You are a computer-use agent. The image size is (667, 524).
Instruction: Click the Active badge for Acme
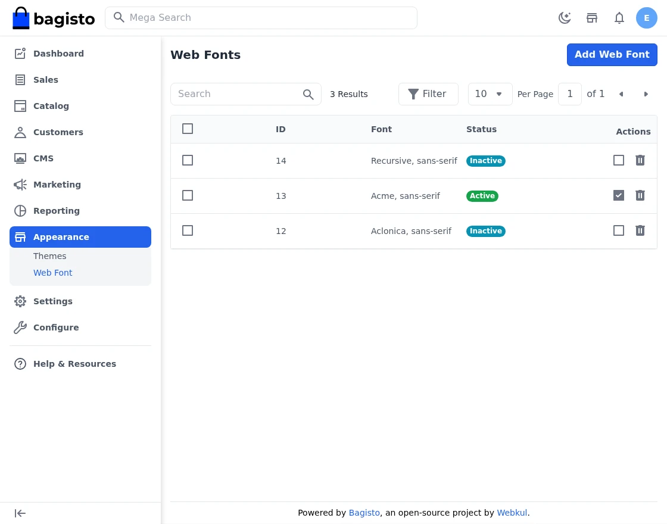point(482,196)
